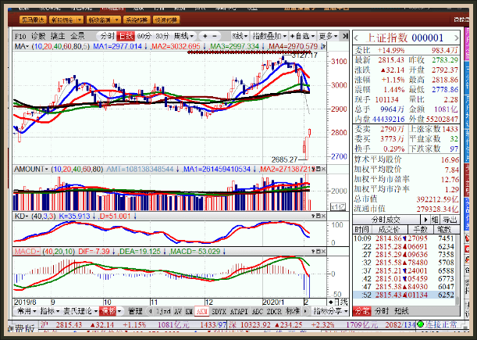Image resolution: width=477 pixels, height=340 pixels.
Task: Click the 全景 button
Action: pos(77,36)
